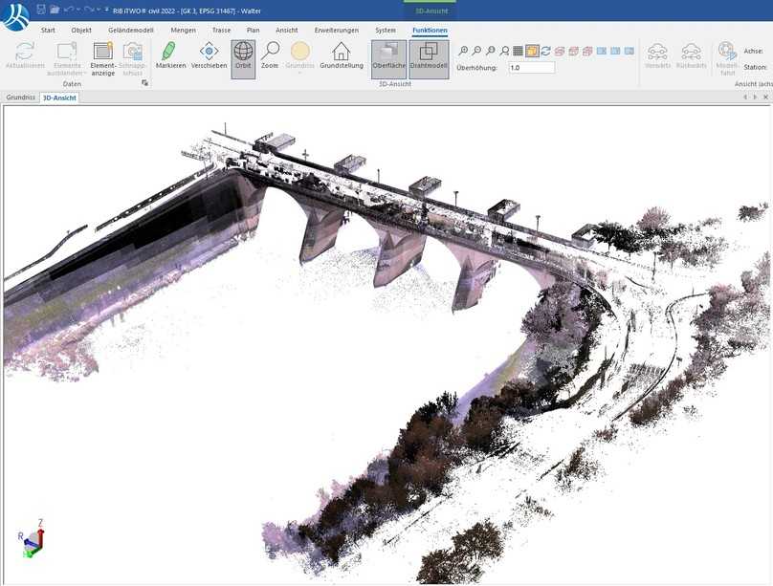Open the undo history dropdown arrow
The height and width of the screenshot is (586, 773).
coord(77,10)
